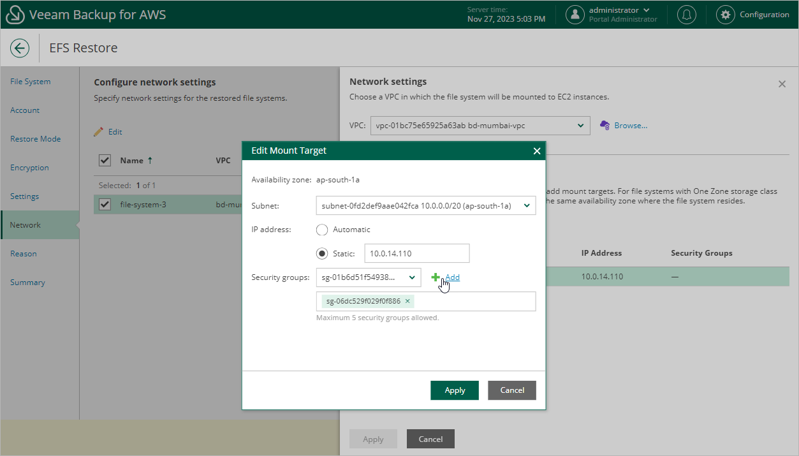
Task: Remove security group sg-06dc529f029f0f886 tag
Action: point(407,301)
